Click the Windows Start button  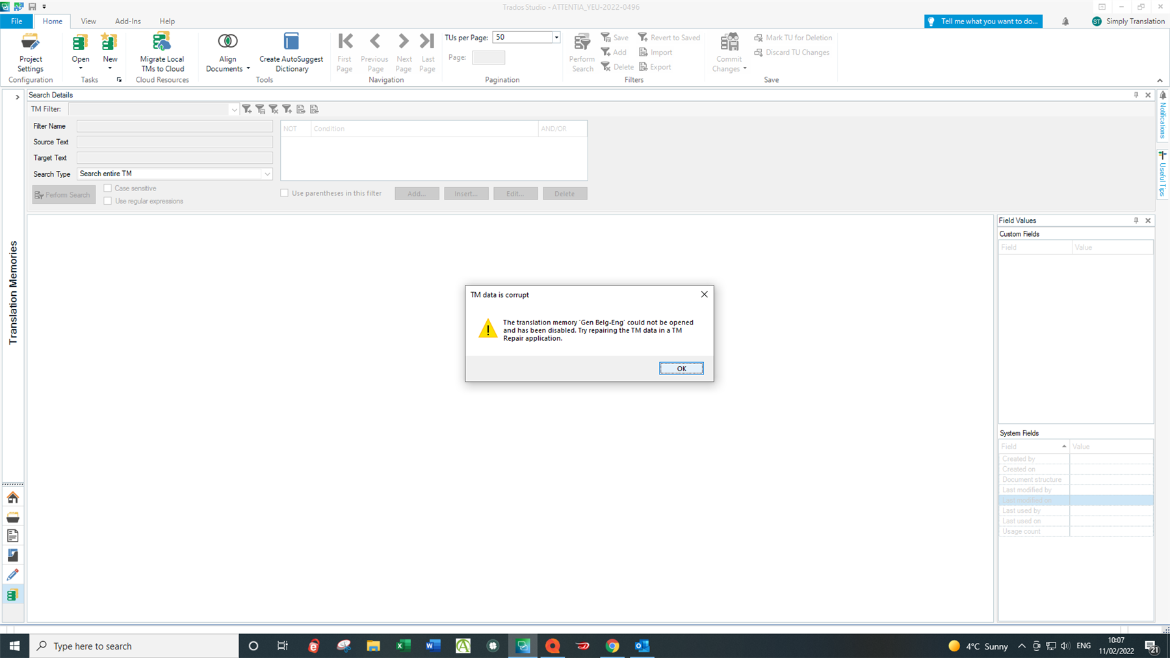(14, 646)
